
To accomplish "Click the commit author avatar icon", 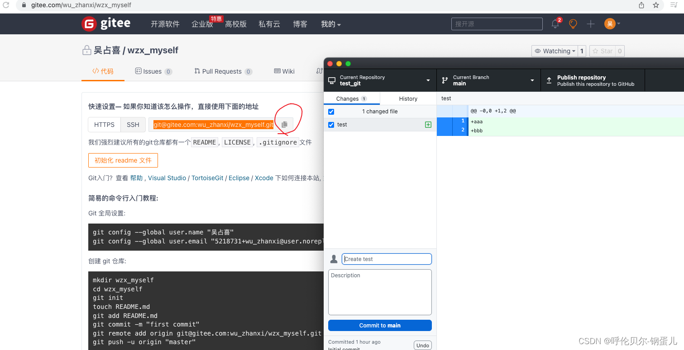I will 334,259.
